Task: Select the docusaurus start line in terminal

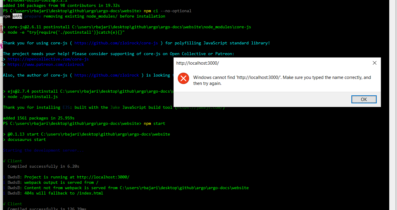Action: (x=26, y=139)
